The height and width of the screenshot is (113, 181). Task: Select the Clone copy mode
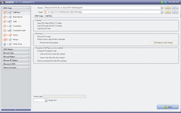(16, 35)
